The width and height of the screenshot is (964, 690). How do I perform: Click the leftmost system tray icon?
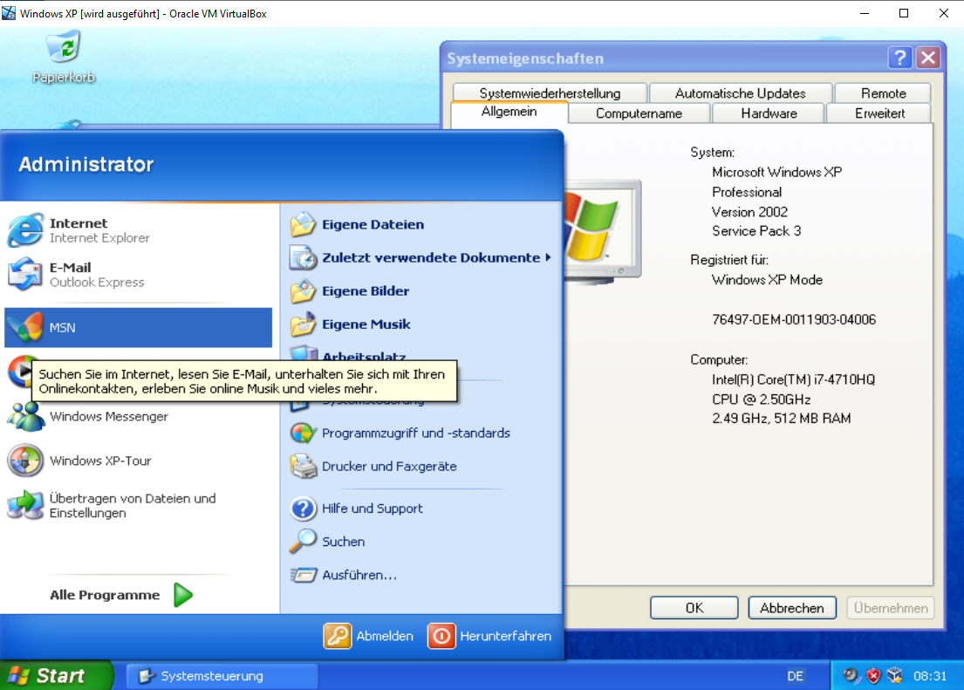click(851, 676)
